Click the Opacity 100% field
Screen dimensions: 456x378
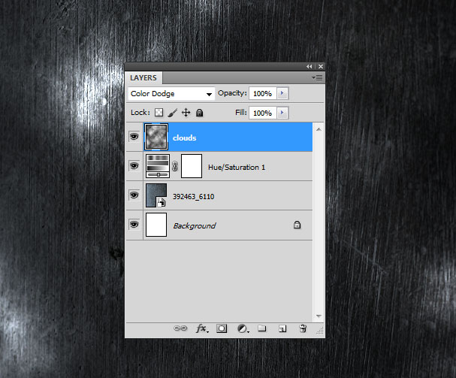coord(263,93)
